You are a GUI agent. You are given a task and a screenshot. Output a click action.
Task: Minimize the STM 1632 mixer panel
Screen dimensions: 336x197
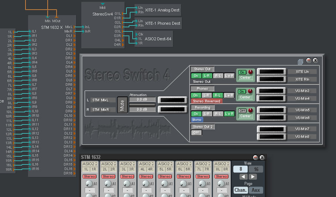tap(255, 157)
